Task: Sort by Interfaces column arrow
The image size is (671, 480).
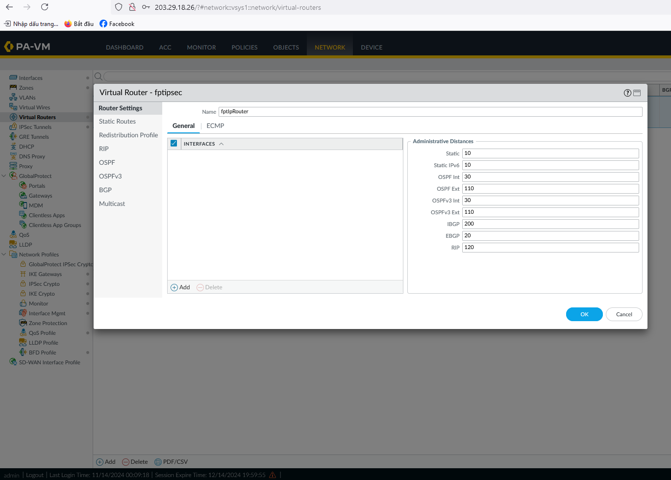Action: [x=222, y=144]
